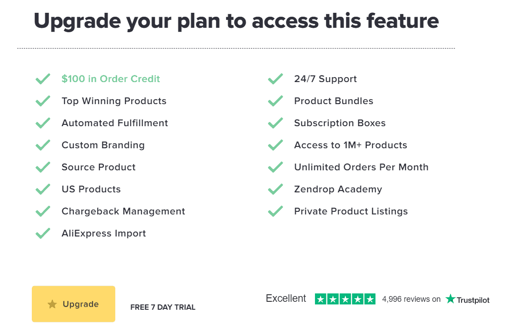Click the checkmark beside Subscription Boxes
The width and height of the screenshot is (508, 334).
click(x=275, y=123)
